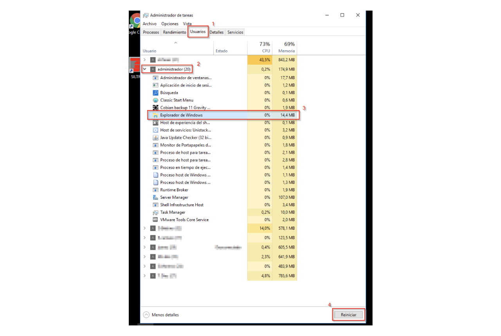This screenshot has height=336, width=501.
Task: Switch to the Rendimiento tab
Action: pyautogui.click(x=174, y=32)
